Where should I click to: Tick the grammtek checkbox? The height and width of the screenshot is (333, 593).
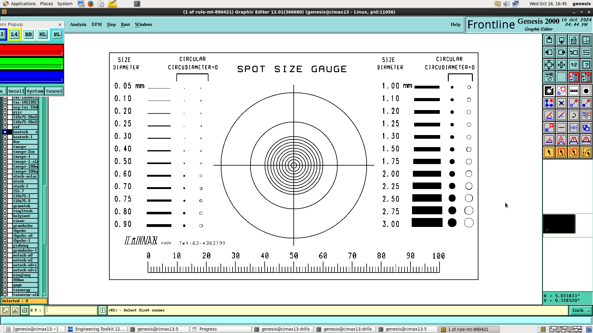(5, 206)
